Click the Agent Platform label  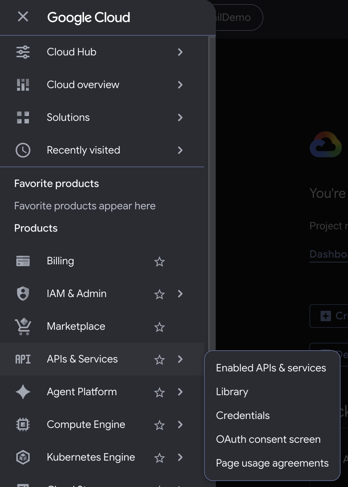click(x=82, y=392)
